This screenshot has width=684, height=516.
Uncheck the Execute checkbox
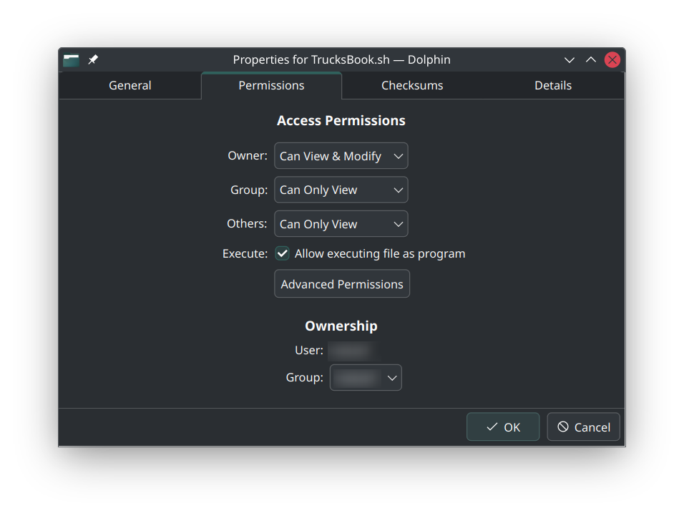tap(283, 254)
